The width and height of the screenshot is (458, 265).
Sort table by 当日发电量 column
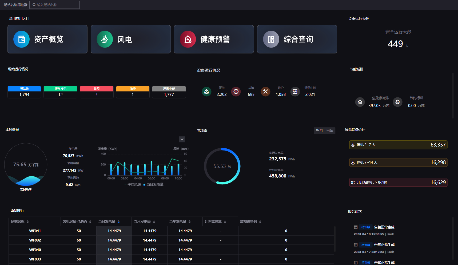pyautogui.click(x=118, y=222)
